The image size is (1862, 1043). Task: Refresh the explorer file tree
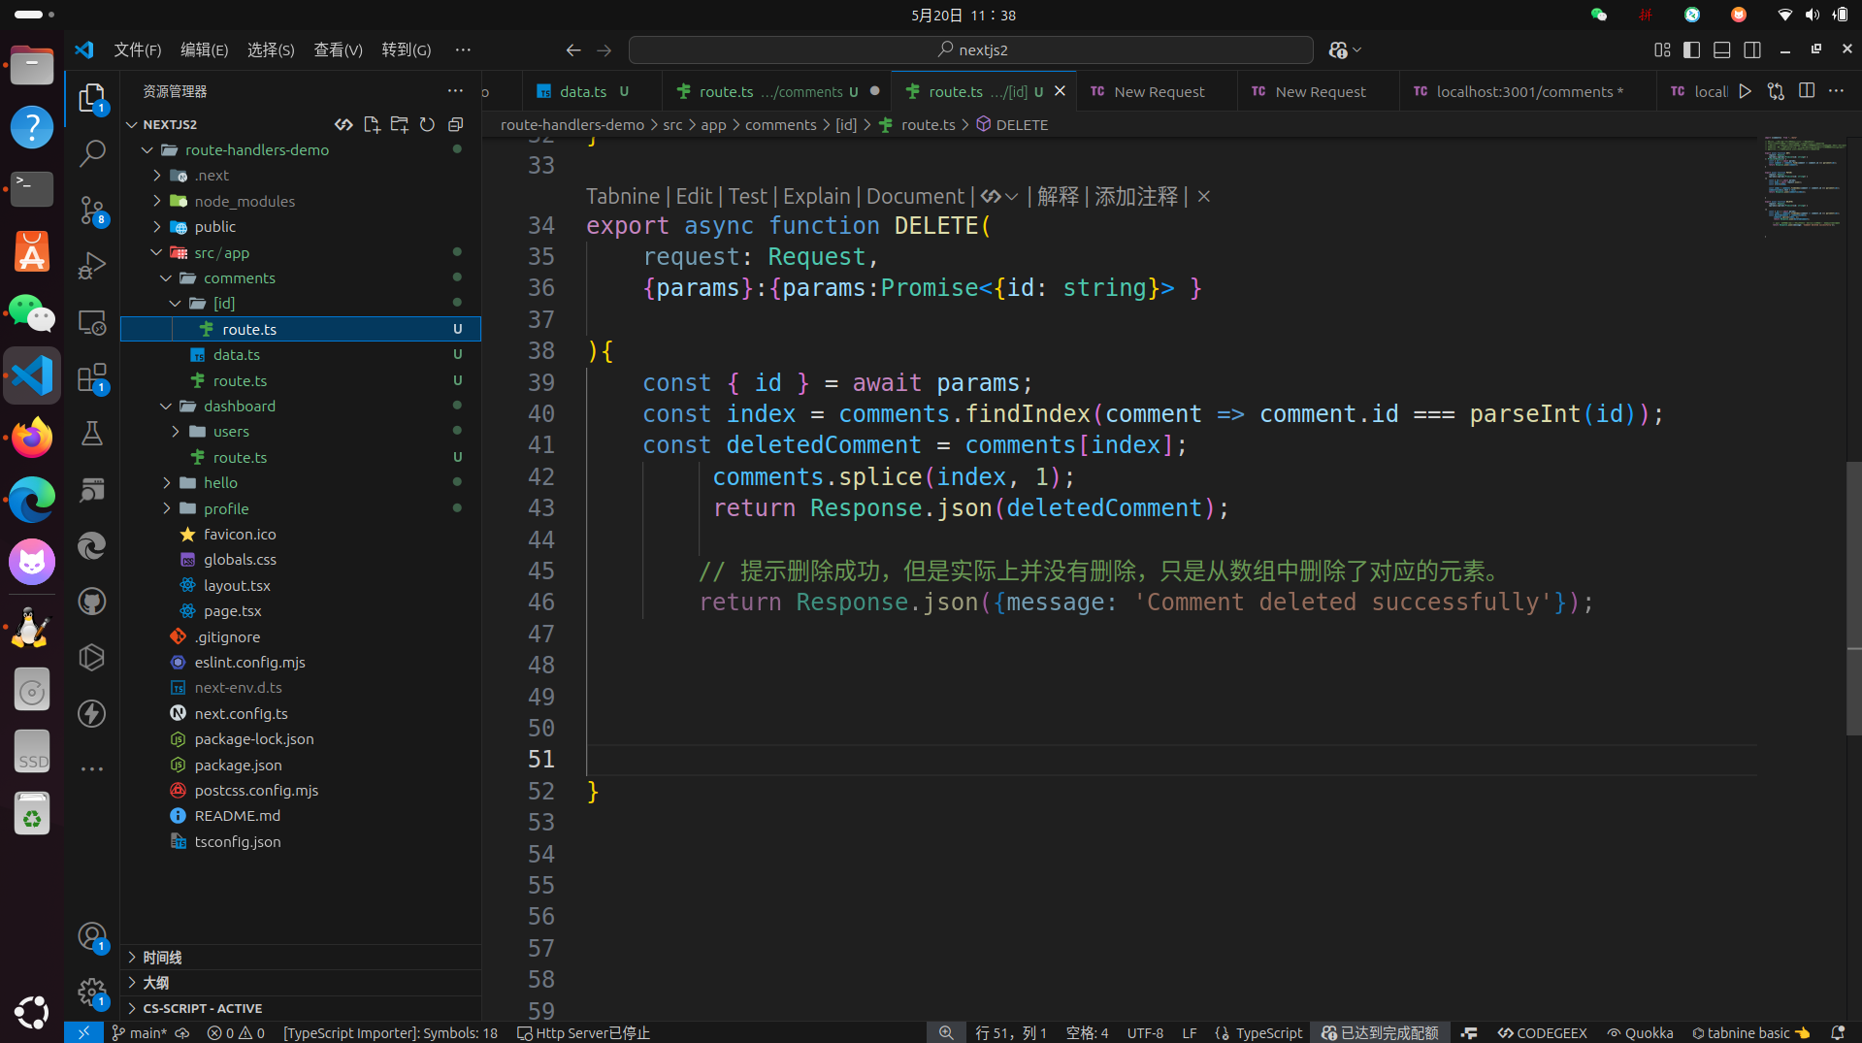click(x=427, y=124)
